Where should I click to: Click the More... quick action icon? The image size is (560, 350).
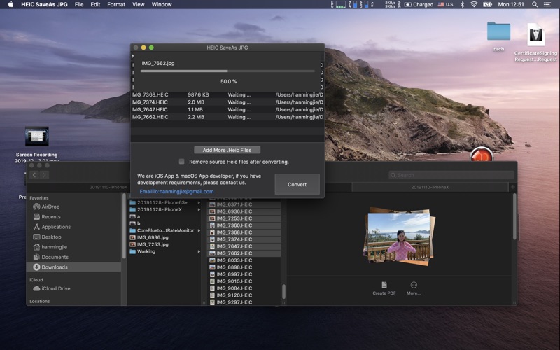(414, 285)
